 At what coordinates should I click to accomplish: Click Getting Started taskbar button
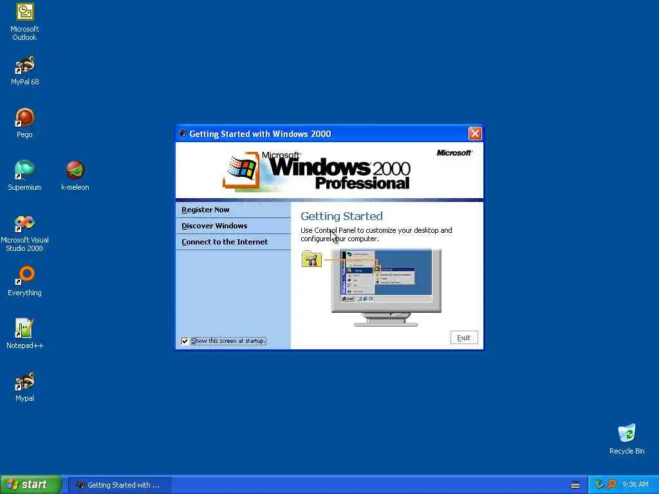click(x=119, y=485)
